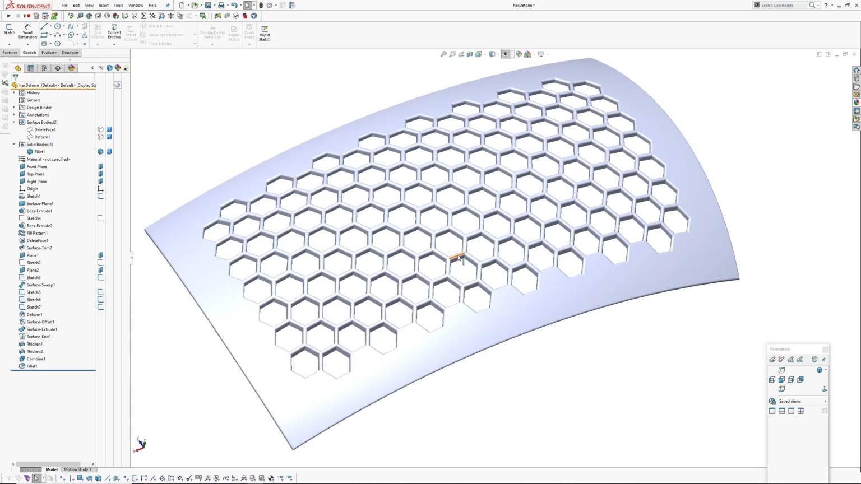Start macro recording with Record/Pause button
The image size is (861, 484).
pos(27,16)
